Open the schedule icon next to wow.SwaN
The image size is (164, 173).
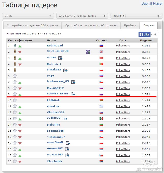click(x=68, y=143)
